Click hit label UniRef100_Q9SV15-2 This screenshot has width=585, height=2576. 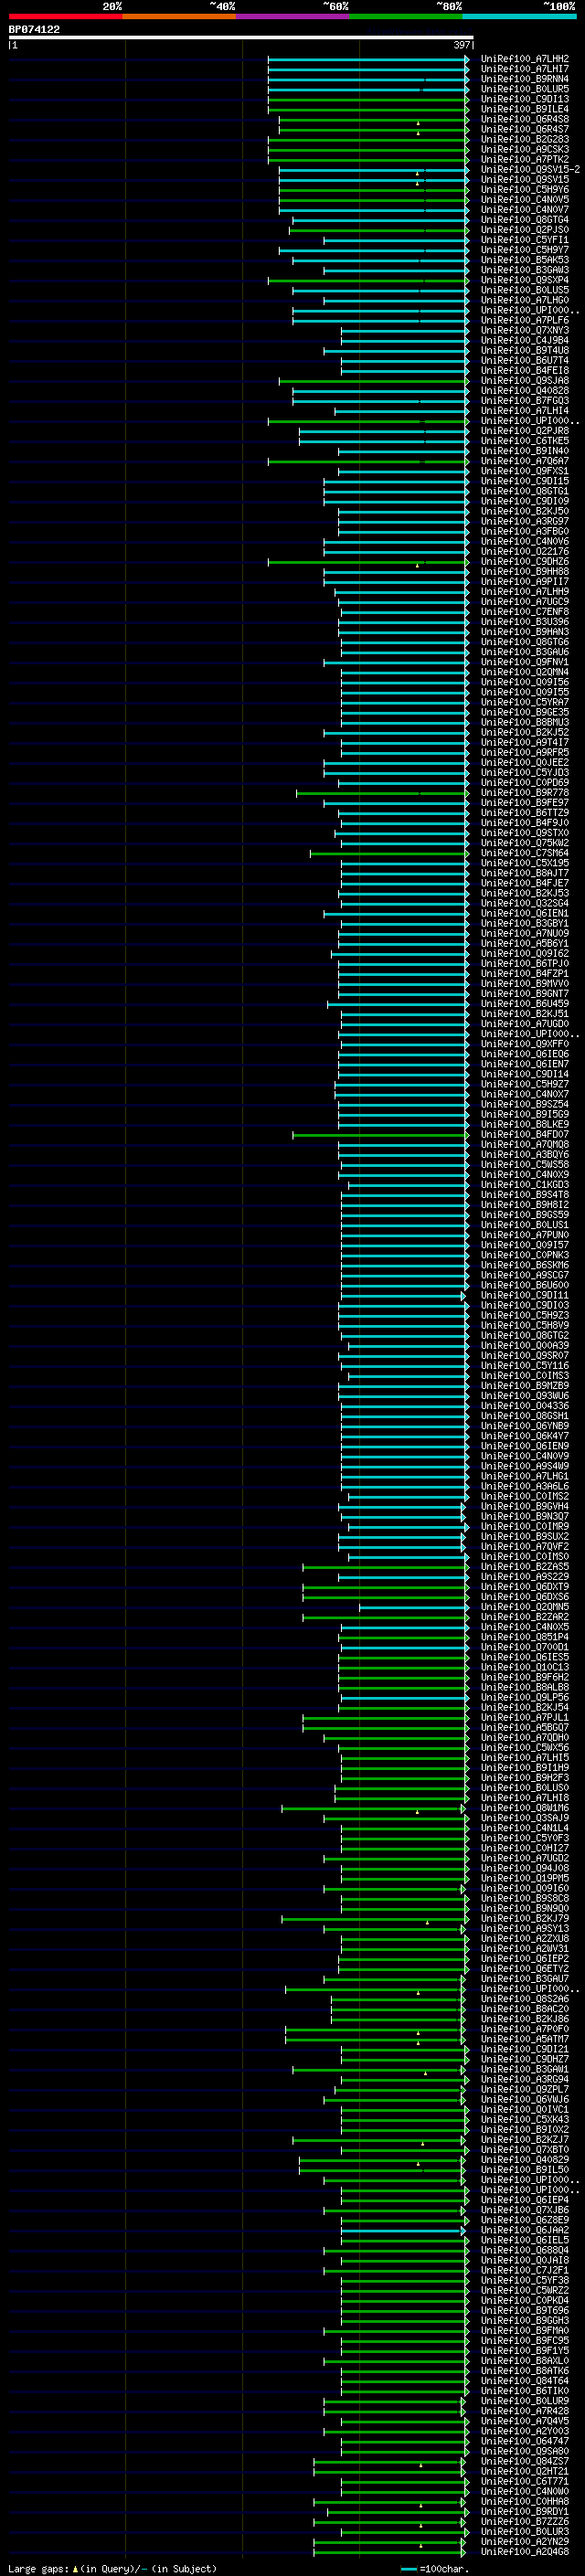[530, 170]
